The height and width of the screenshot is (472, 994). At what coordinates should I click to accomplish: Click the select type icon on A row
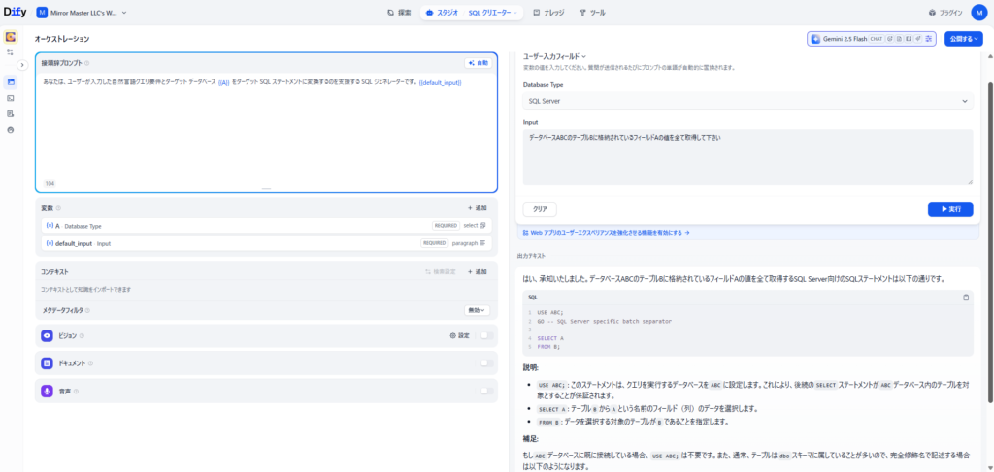(x=483, y=225)
